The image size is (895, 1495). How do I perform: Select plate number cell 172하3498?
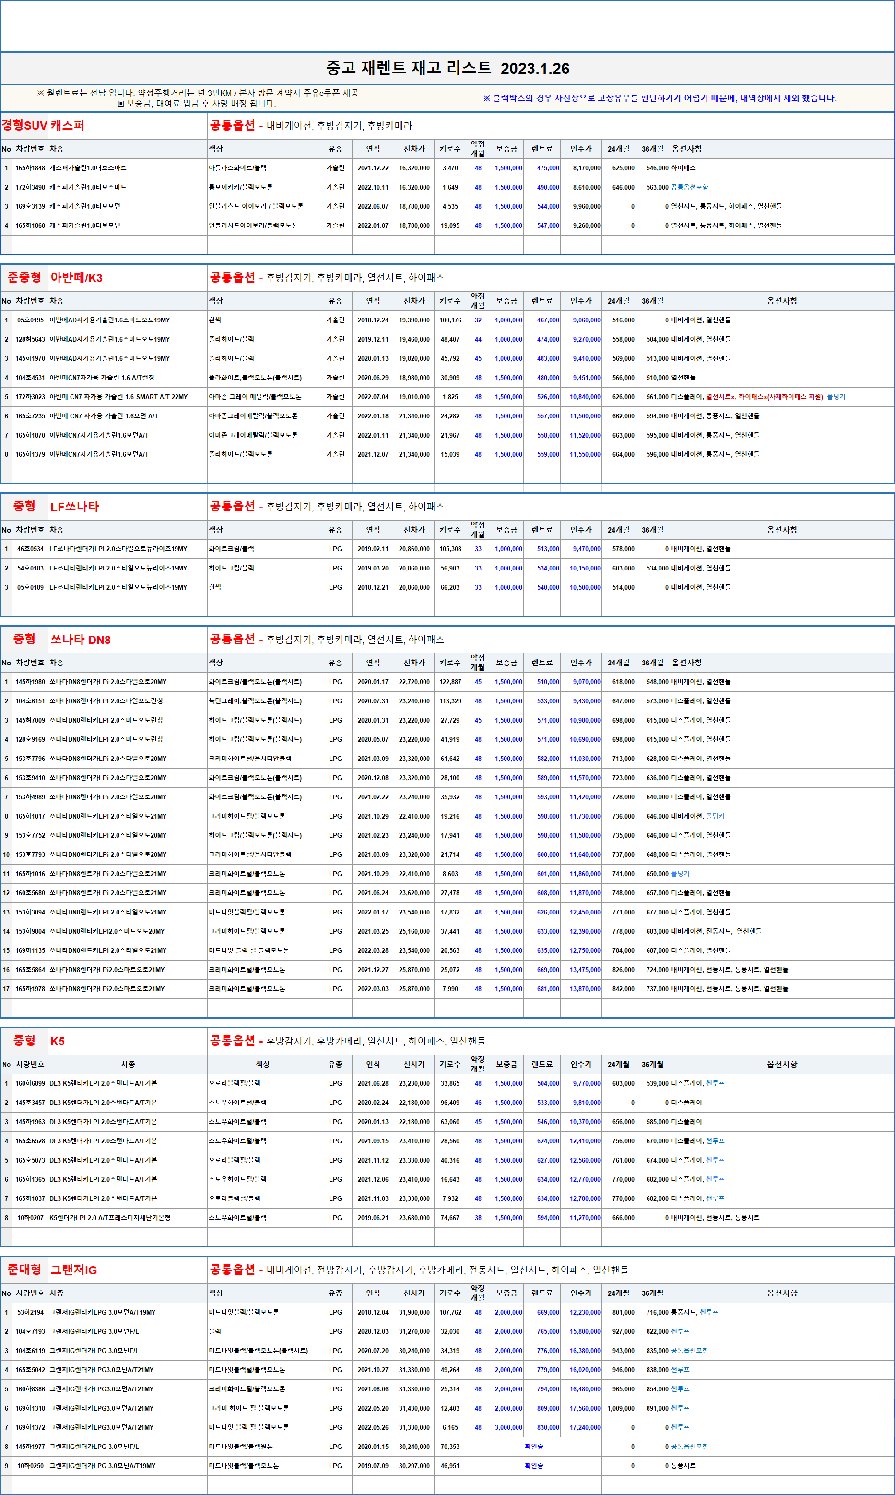point(30,188)
